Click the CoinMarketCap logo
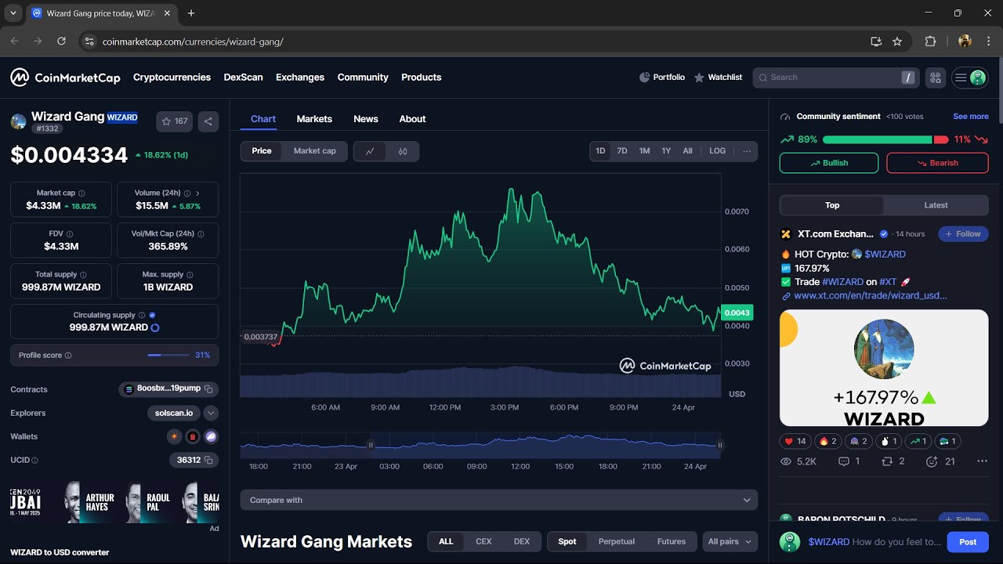 point(65,77)
